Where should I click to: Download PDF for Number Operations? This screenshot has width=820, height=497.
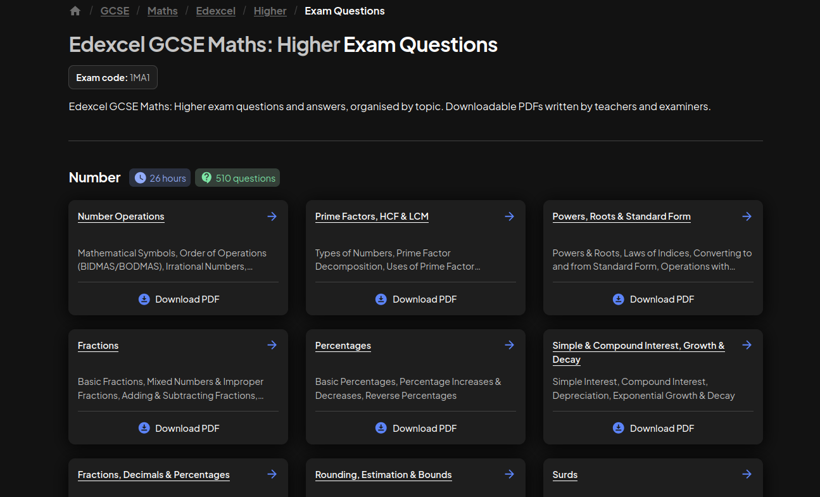tap(179, 299)
